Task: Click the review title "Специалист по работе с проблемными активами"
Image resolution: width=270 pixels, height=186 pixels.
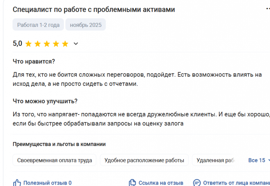Action: pyautogui.click(x=94, y=9)
